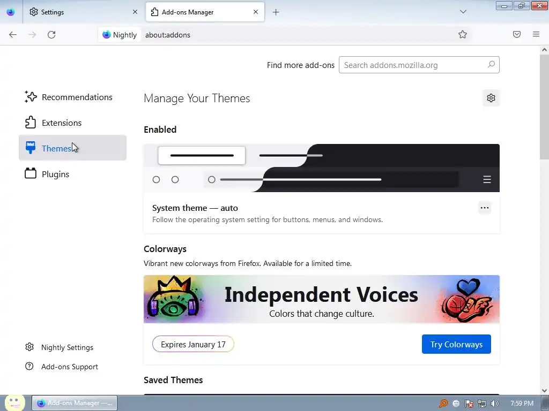Click the flag icon in system tray
Screen dimensions: 549x411
click(469, 404)
